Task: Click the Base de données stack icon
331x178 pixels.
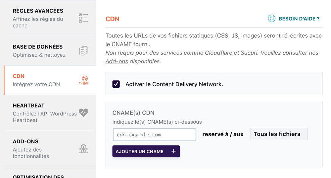Action: (x=83, y=51)
